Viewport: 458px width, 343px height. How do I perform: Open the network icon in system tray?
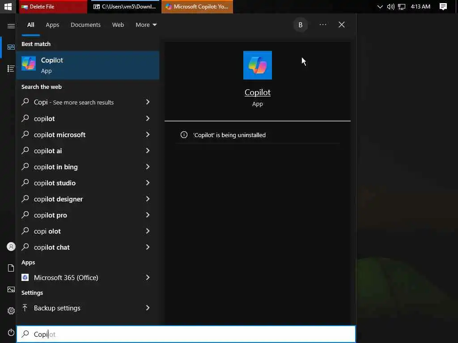click(402, 7)
